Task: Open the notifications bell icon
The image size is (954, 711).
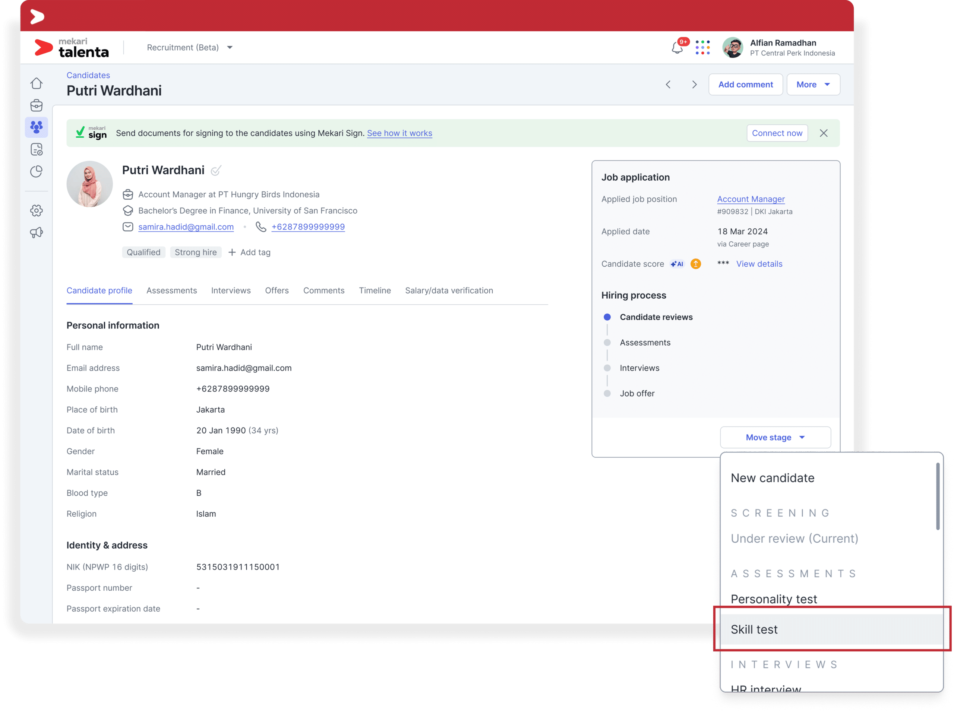Action: (x=677, y=48)
